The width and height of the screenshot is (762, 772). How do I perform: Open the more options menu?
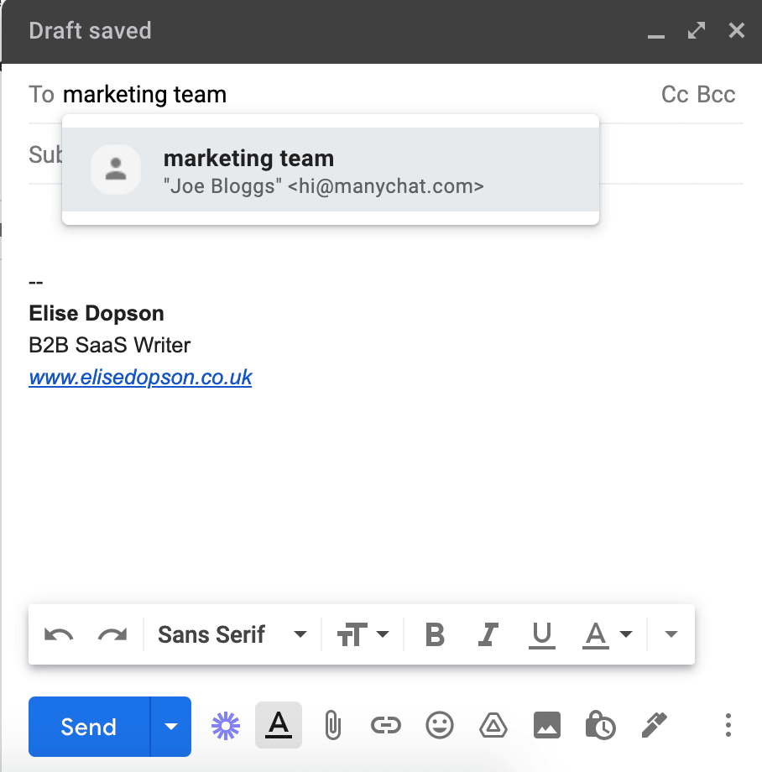point(727,725)
